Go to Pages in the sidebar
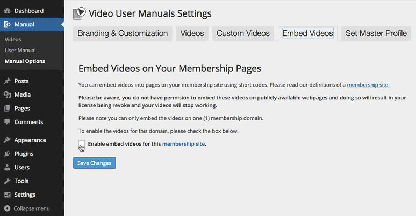416x216 pixels. click(22, 108)
